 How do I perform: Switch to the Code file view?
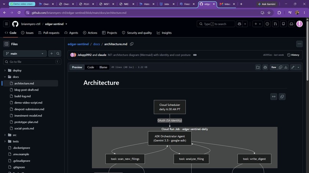tap(90, 67)
